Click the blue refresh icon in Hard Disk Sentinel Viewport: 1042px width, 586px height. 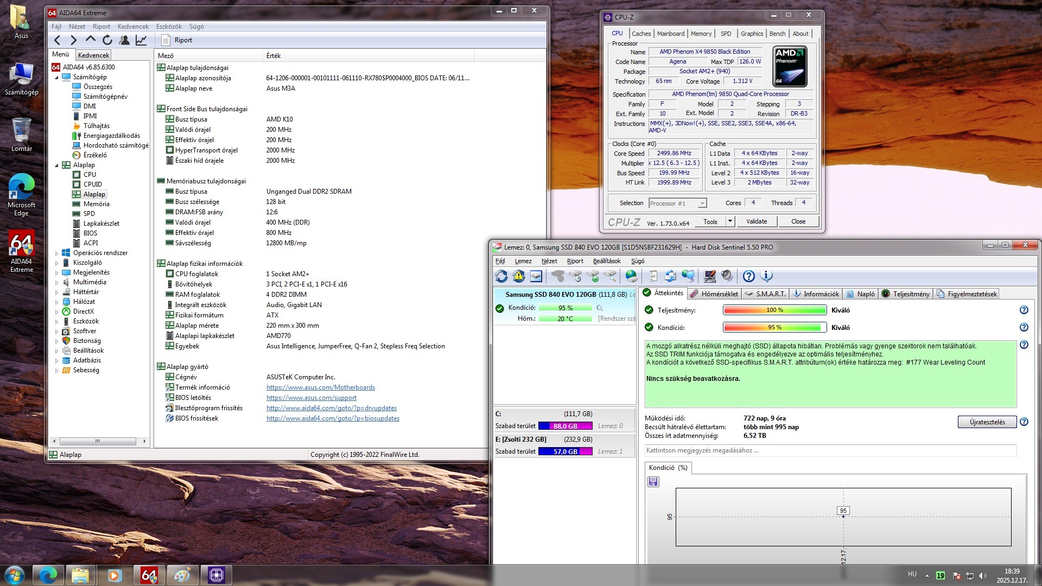501,276
